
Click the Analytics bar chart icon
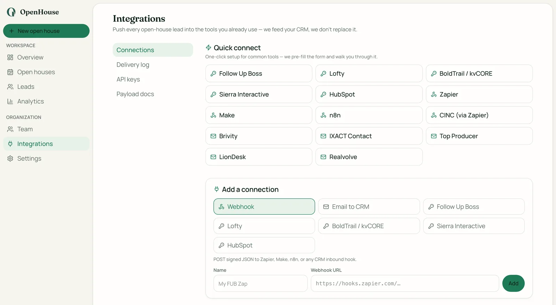[x=10, y=101]
